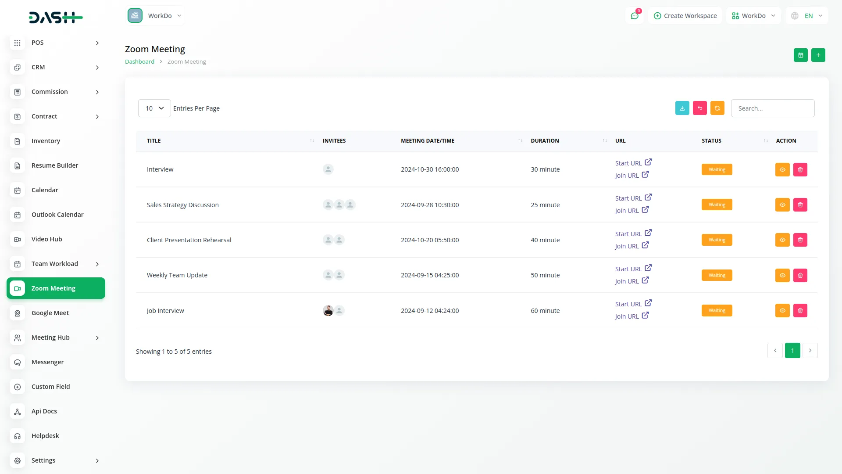842x474 pixels.
Task: Open the calendar view icon button
Action: [x=800, y=55]
